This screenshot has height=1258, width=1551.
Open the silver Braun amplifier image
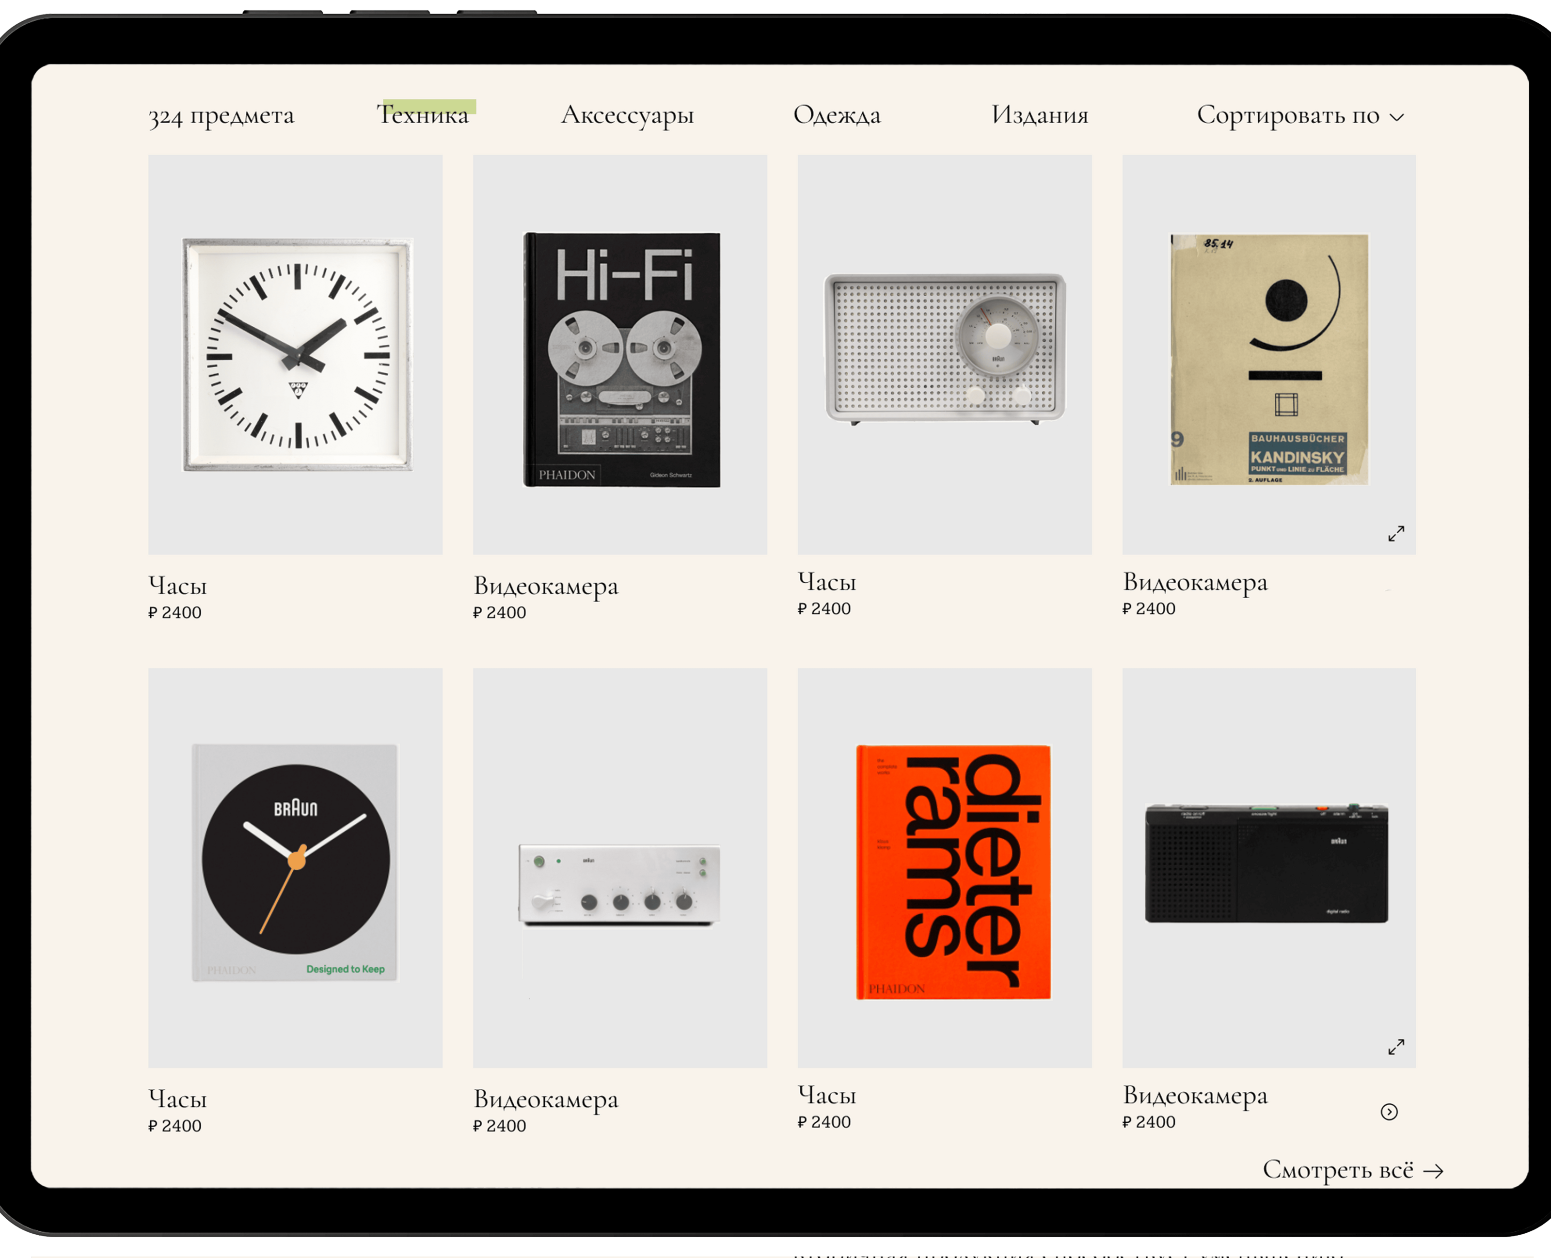[x=619, y=886]
